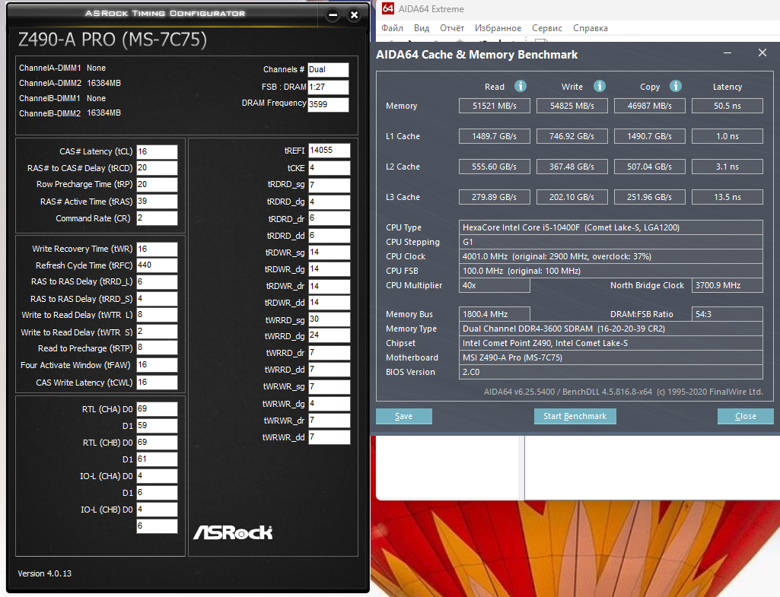The width and height of the screenshot is (780, 597).
Task: Click the BIOS Version value 2.C0
Action: pyautogui.click(x=610, y=372)
